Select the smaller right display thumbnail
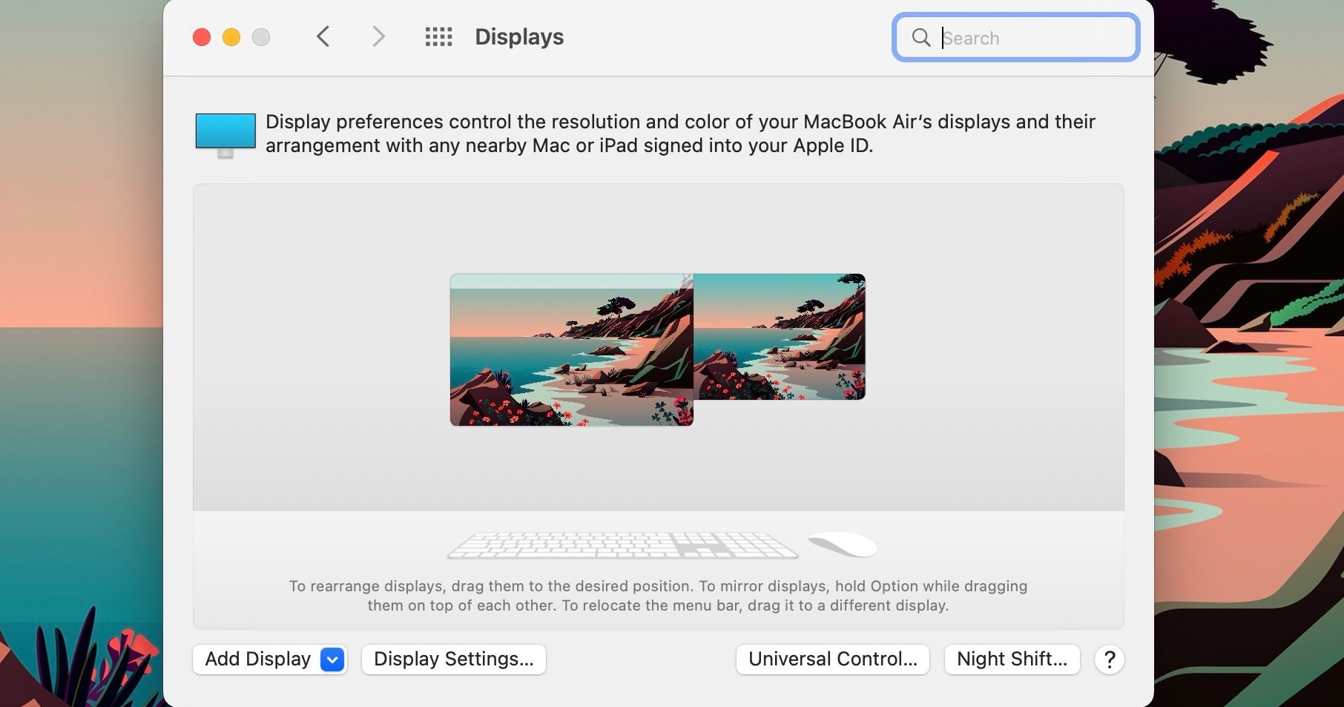 (780, 337)
